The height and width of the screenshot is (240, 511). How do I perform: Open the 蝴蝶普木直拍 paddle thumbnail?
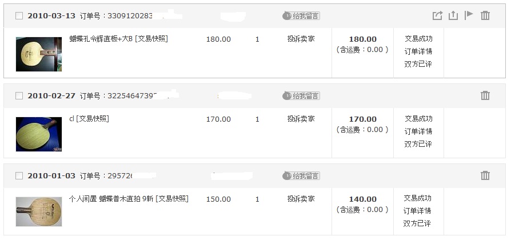pos(39,211)
